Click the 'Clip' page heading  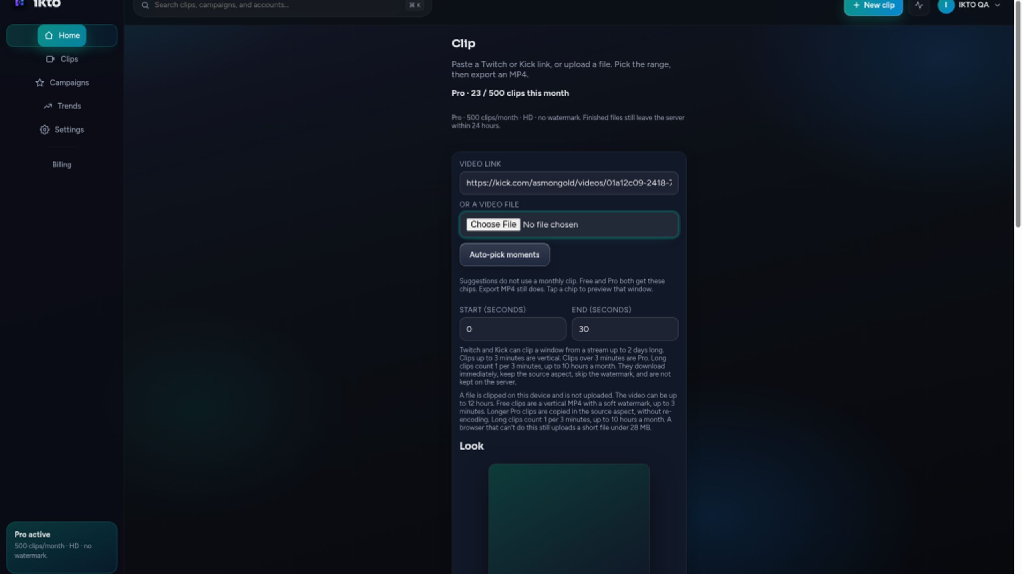pos(463,43)
